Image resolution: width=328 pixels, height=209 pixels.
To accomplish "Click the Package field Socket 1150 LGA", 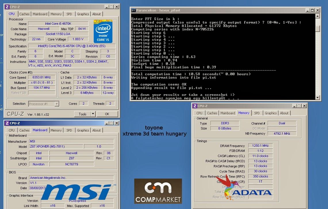I will (x=58, y=34).
